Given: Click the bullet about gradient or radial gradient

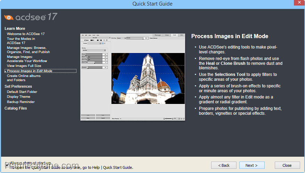Looking at the screenshot, I should pos(236,100).
